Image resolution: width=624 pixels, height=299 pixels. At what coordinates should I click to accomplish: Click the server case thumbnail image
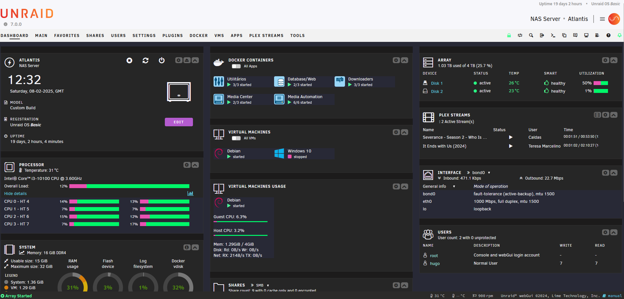tap(179, 92)
